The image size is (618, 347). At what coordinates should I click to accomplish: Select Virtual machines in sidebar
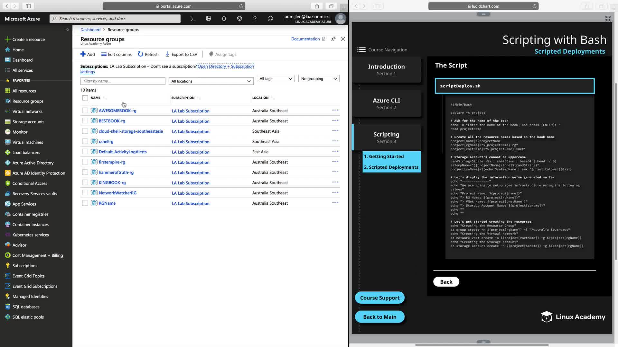28,142
